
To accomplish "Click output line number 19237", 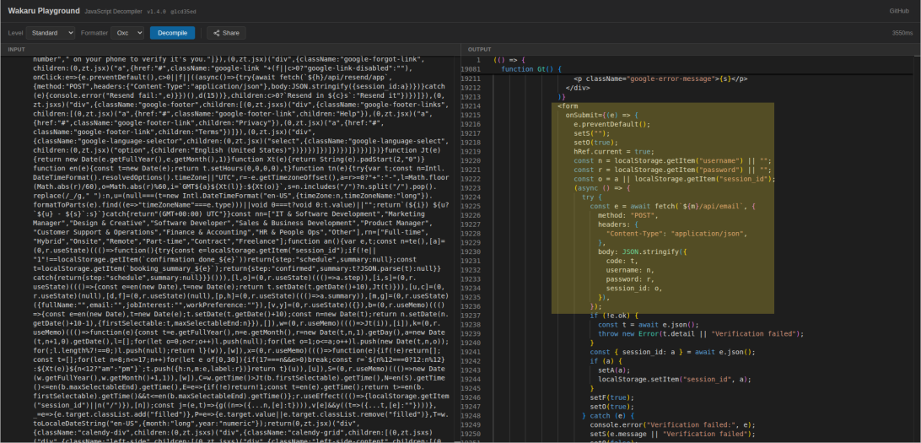I will [471, 316].
